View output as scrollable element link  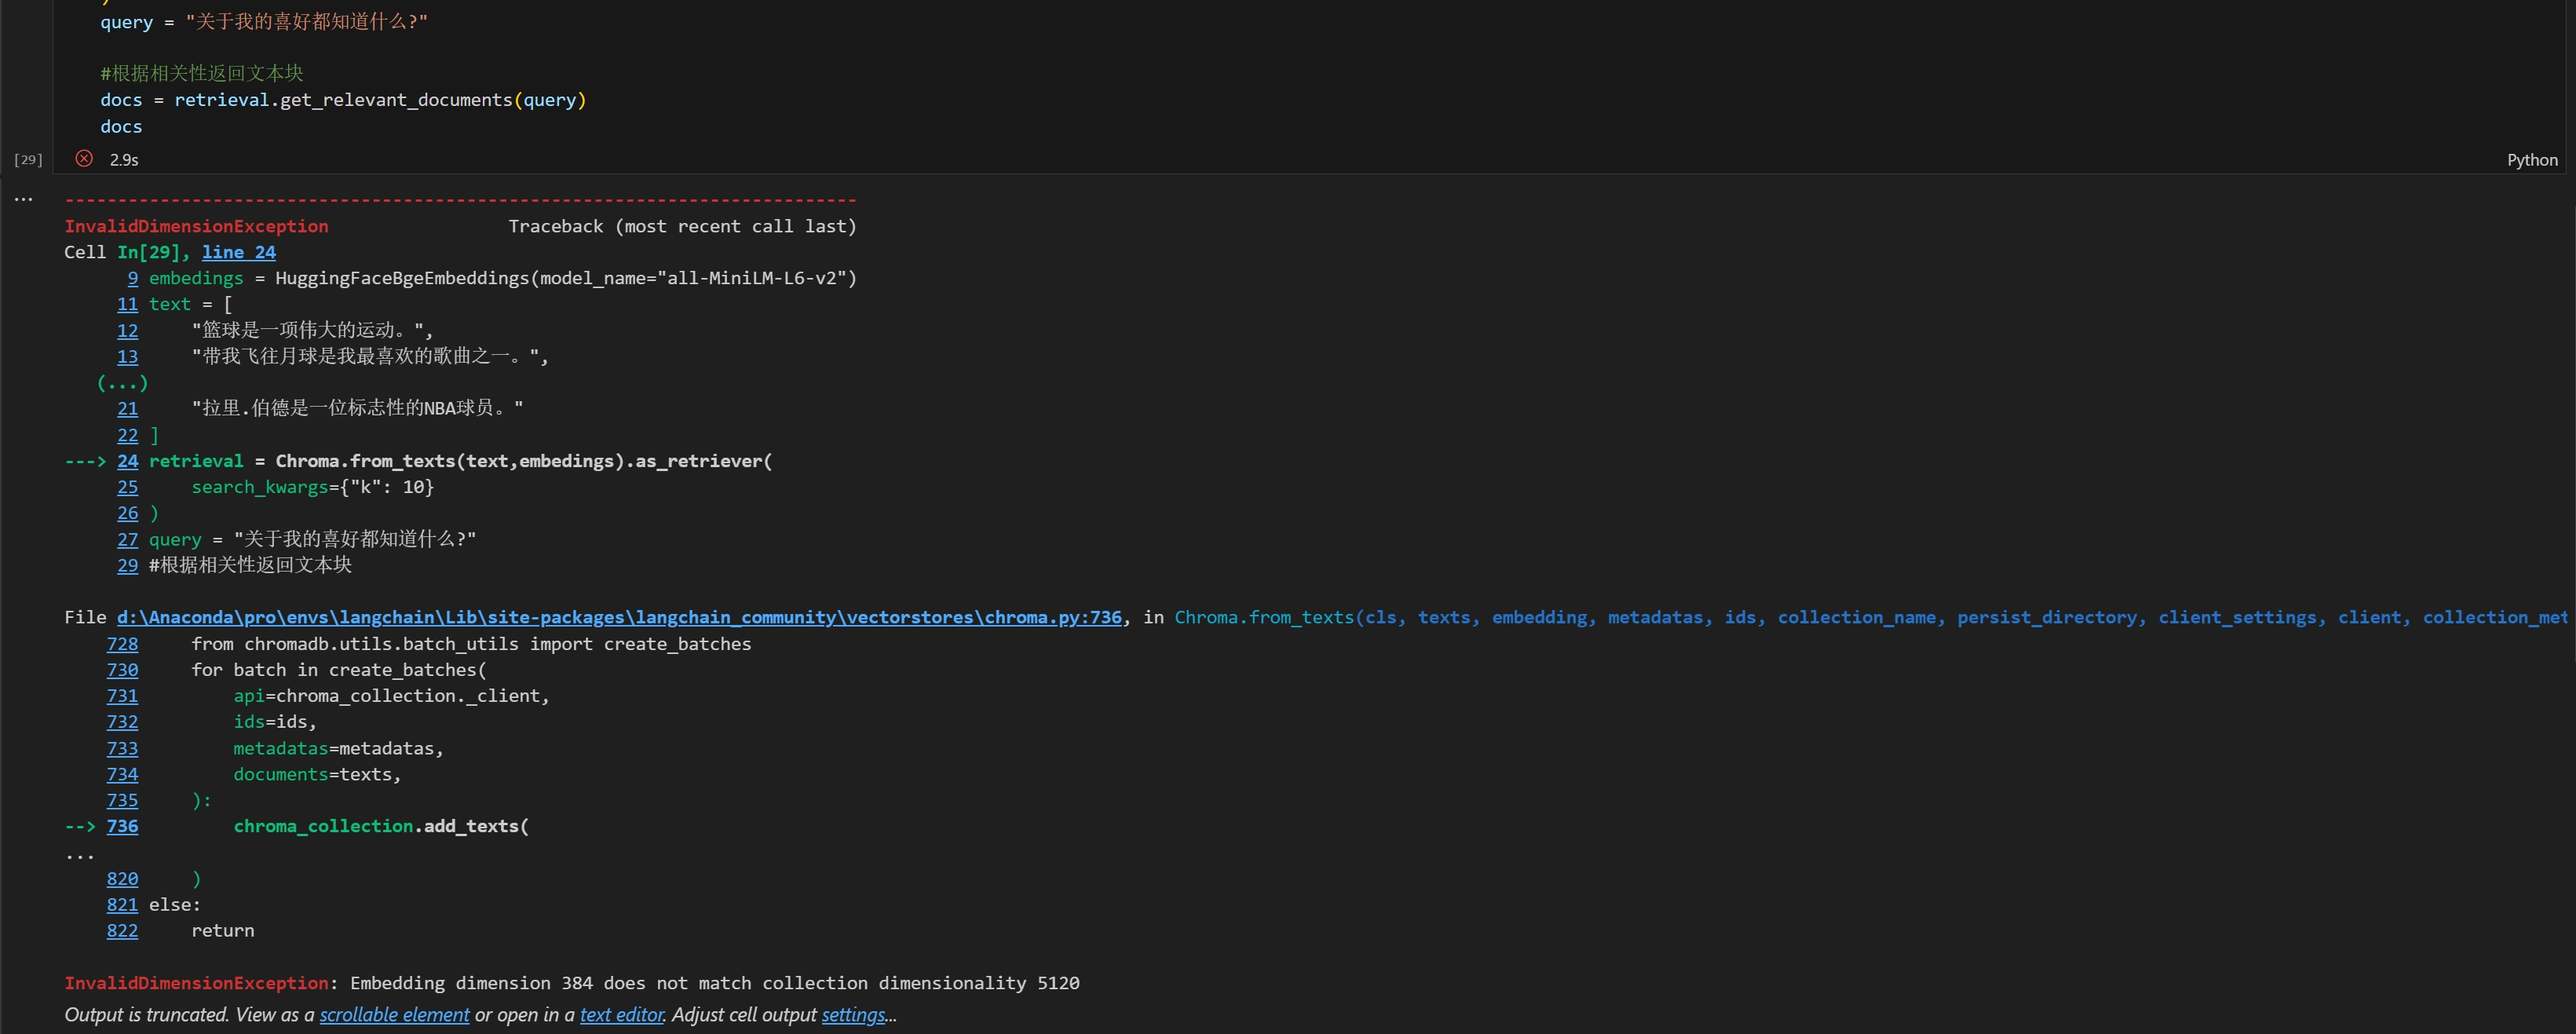pos(394,1014)
